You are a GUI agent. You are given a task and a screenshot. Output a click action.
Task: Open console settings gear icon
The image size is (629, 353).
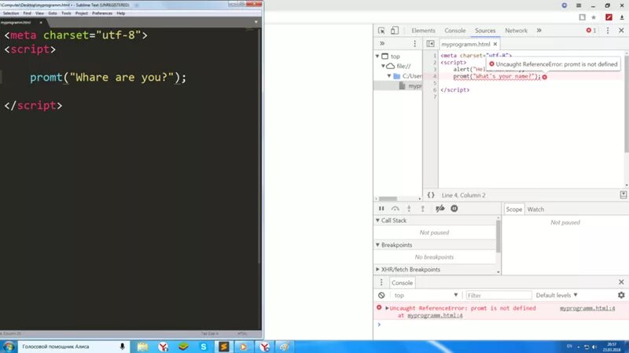(x=621, y=295)
